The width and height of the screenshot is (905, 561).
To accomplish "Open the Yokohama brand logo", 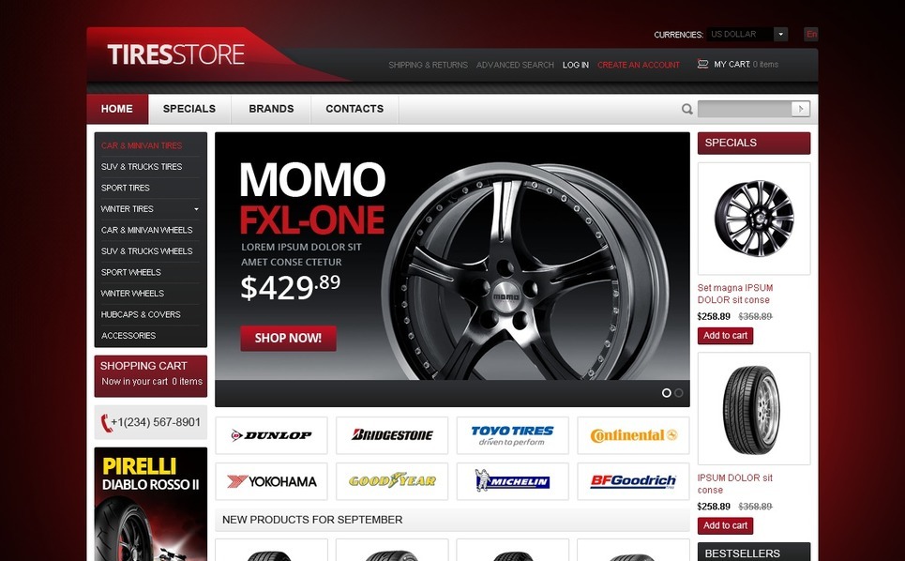I will (271, 480).
